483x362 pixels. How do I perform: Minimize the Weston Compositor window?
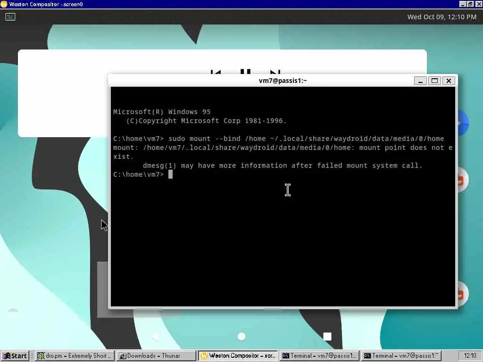point(463,4)
